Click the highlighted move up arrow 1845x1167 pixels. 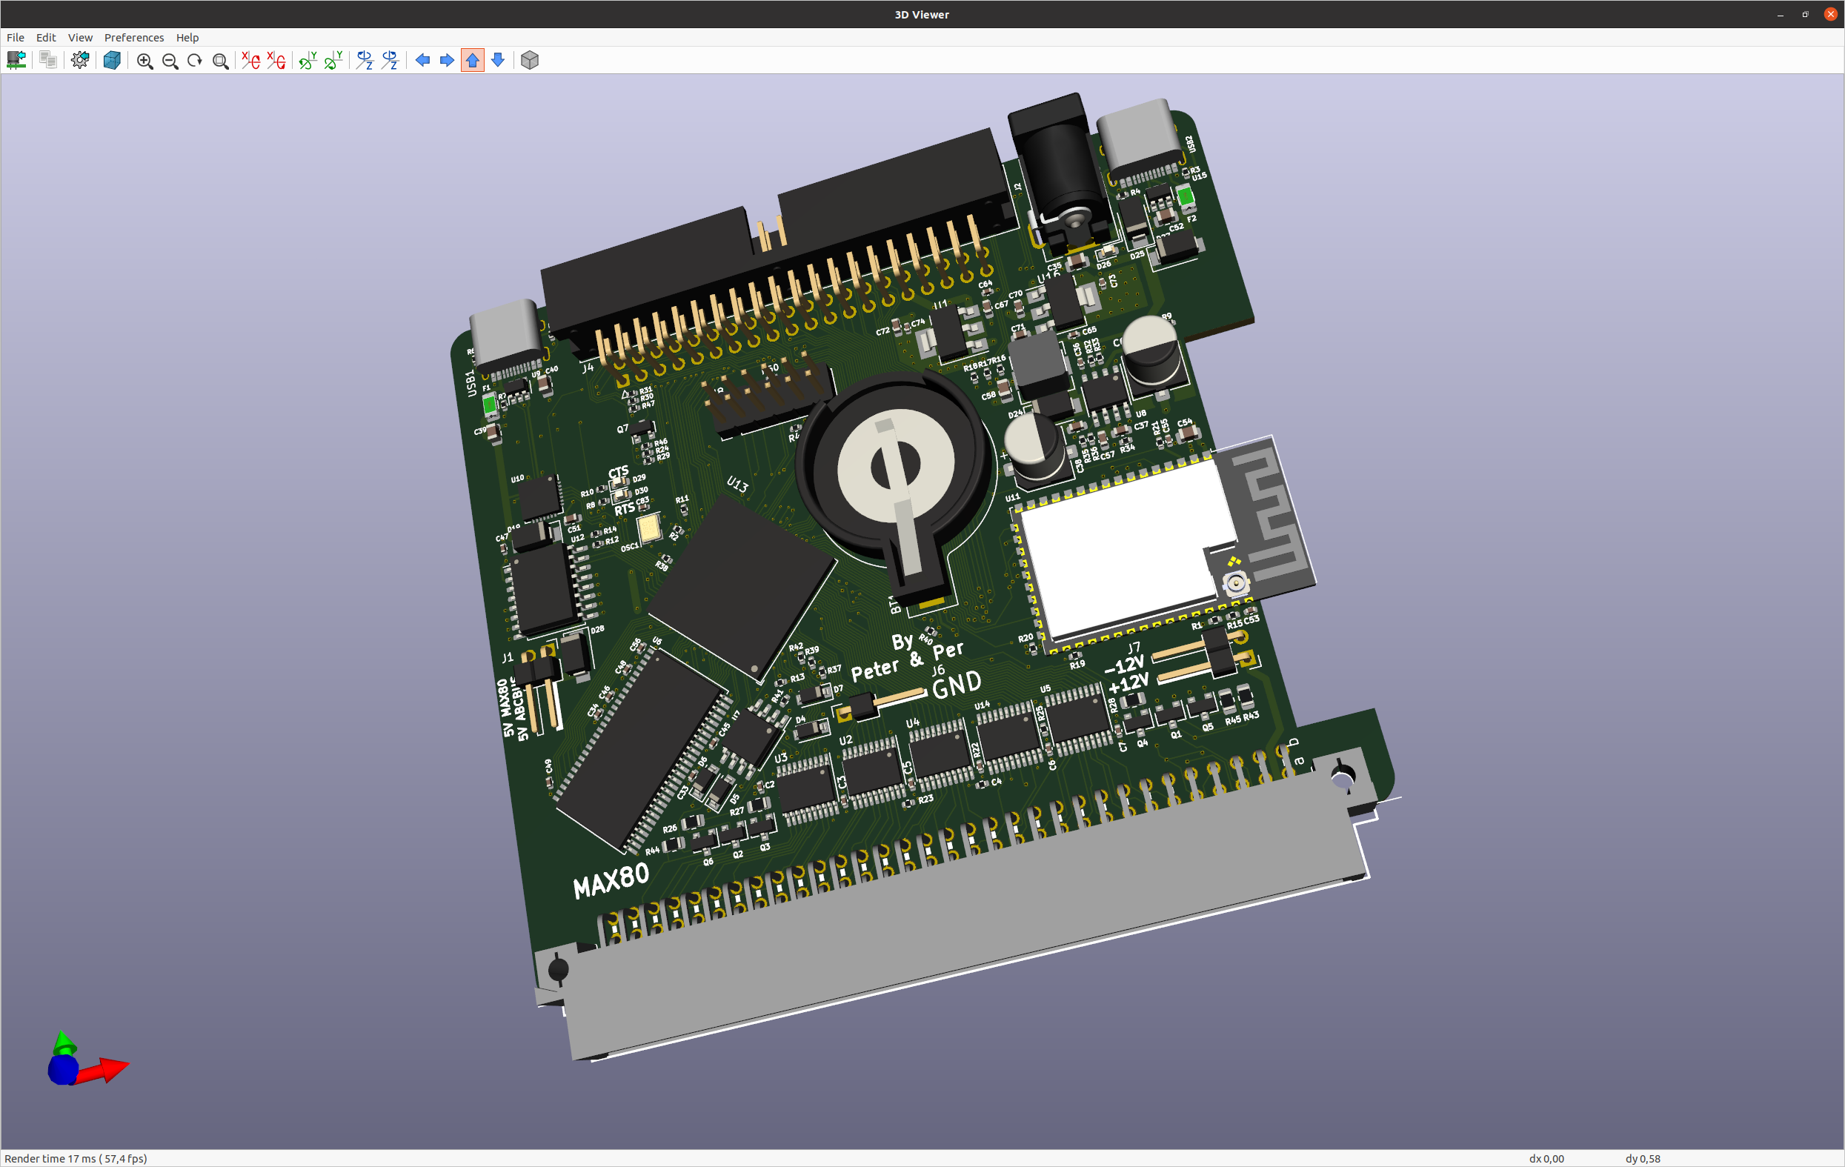(x=473, y=60)
